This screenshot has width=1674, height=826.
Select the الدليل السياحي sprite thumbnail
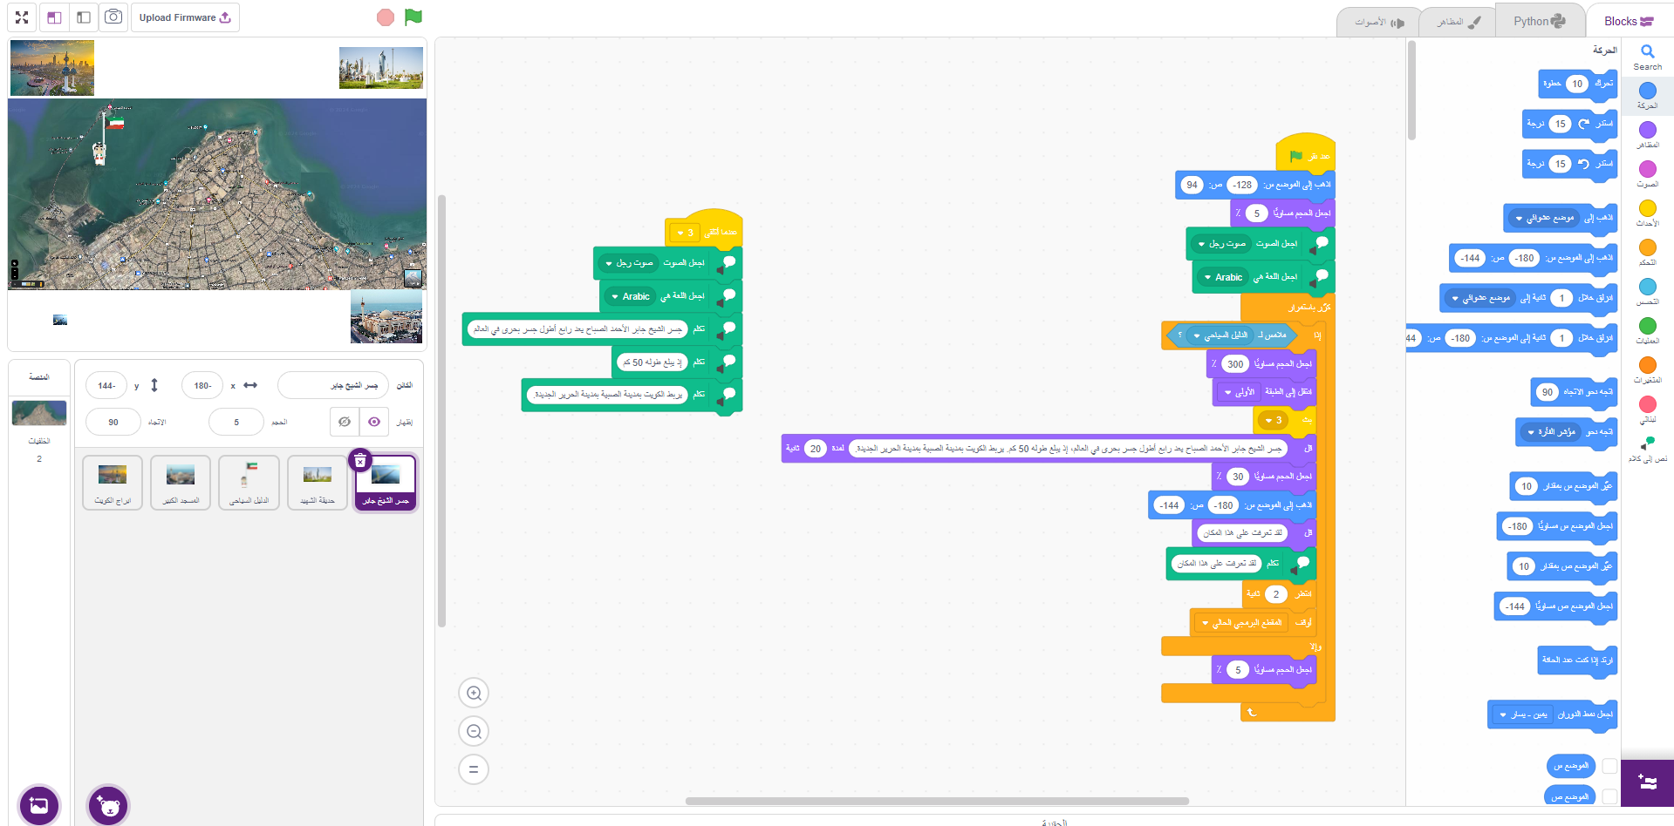coord(249,482)
